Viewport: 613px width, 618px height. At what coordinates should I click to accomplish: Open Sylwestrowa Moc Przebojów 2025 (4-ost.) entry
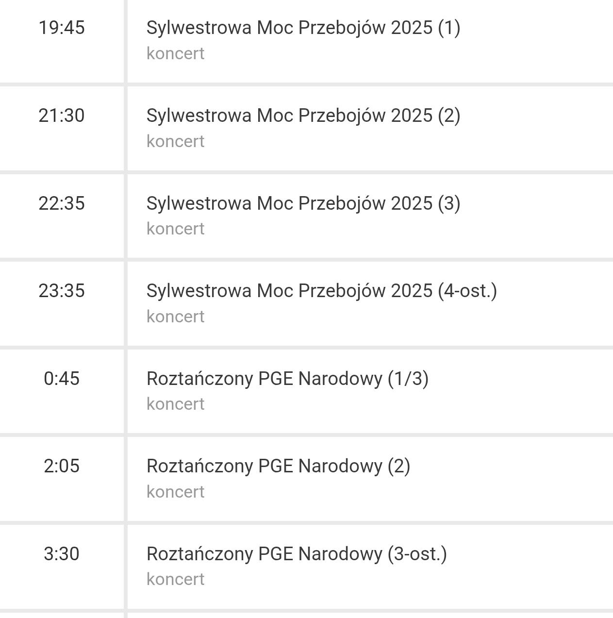click(x=321, y=291)
